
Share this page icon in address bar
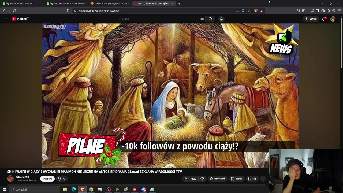pyautogui.click(x=249, y=11)
